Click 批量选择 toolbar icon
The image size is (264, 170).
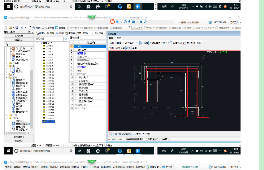pyautogui.click(x=116, y=27)
